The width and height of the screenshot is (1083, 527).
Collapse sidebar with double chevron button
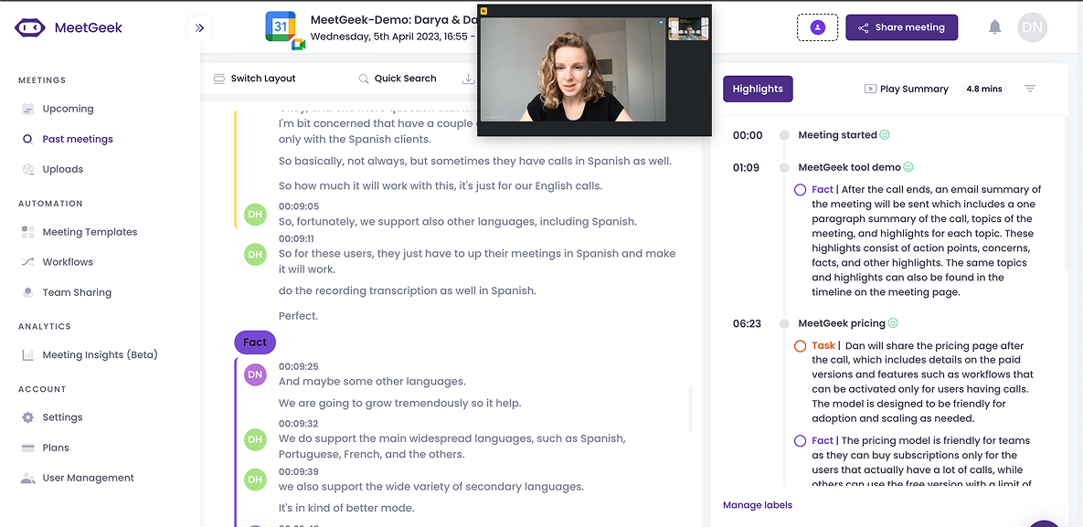point(199,27)
